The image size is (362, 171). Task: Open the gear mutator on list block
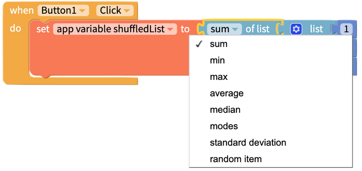[296, 29]
